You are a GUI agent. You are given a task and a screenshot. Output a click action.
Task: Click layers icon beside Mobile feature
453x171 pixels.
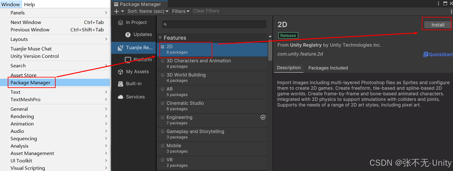click(x=163, y=146)
